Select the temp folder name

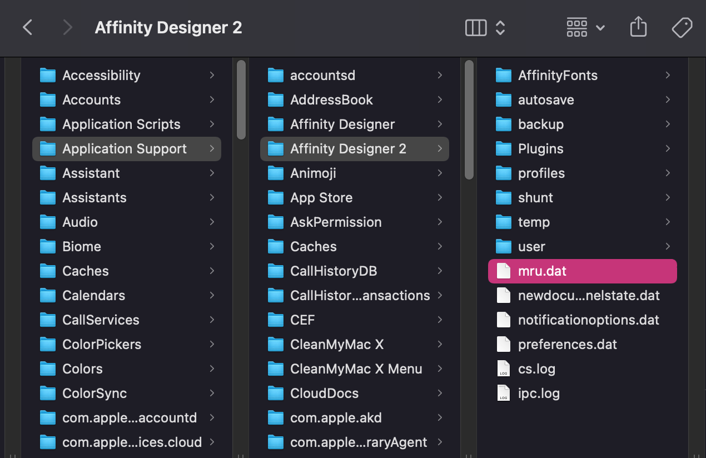pyautogui.click(x=534, y=222)
